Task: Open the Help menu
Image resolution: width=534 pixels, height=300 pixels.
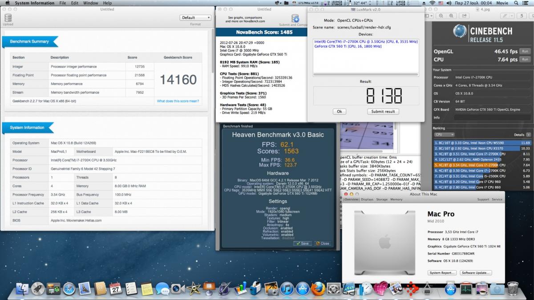Action: click(x=108, y=3)
